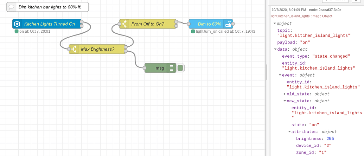This screenshot has height=156, width=364.
Task: Select the 'Dim kitchen bar lights to 60% if:' comment node
Action: tap(47, 7)
